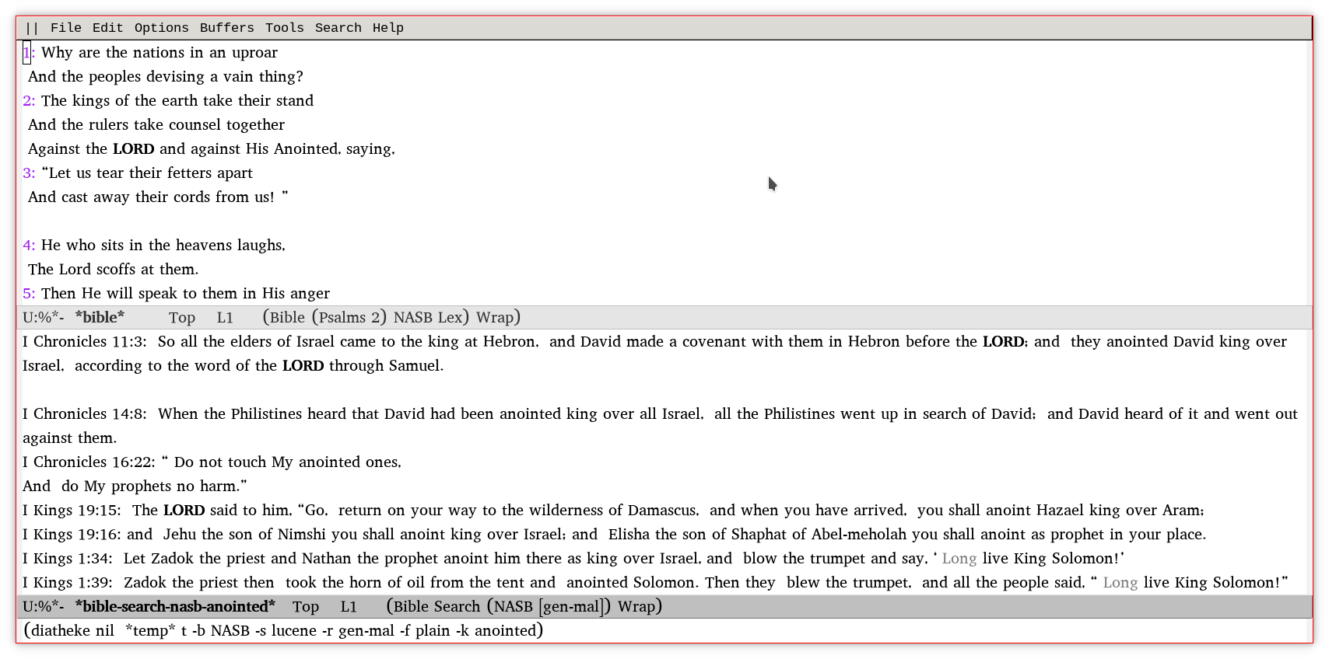Click verse number 2 in Psalms
This screenshot has width=1329, height=659.
pos(28,101)
